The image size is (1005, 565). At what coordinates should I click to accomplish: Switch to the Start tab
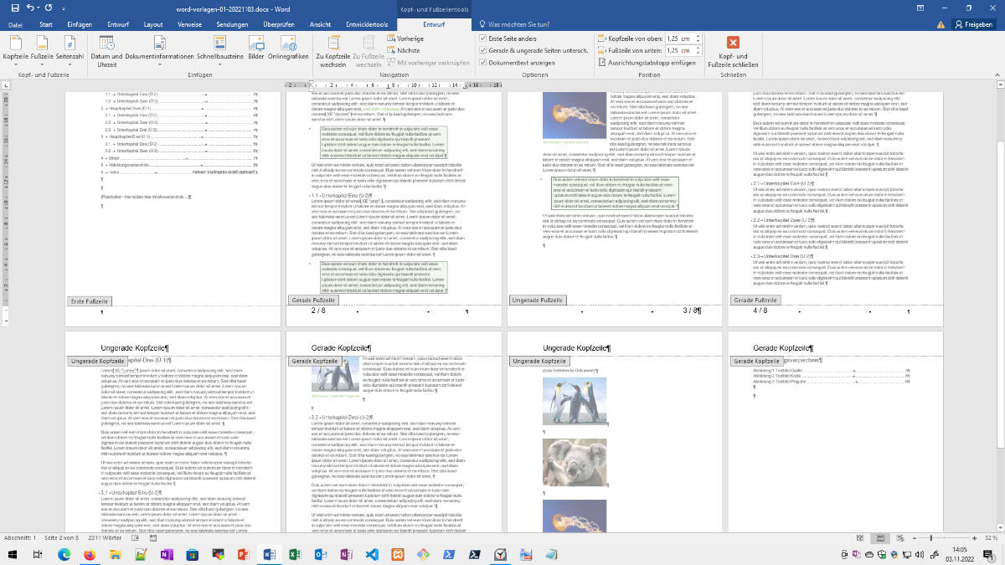(45, 24)
